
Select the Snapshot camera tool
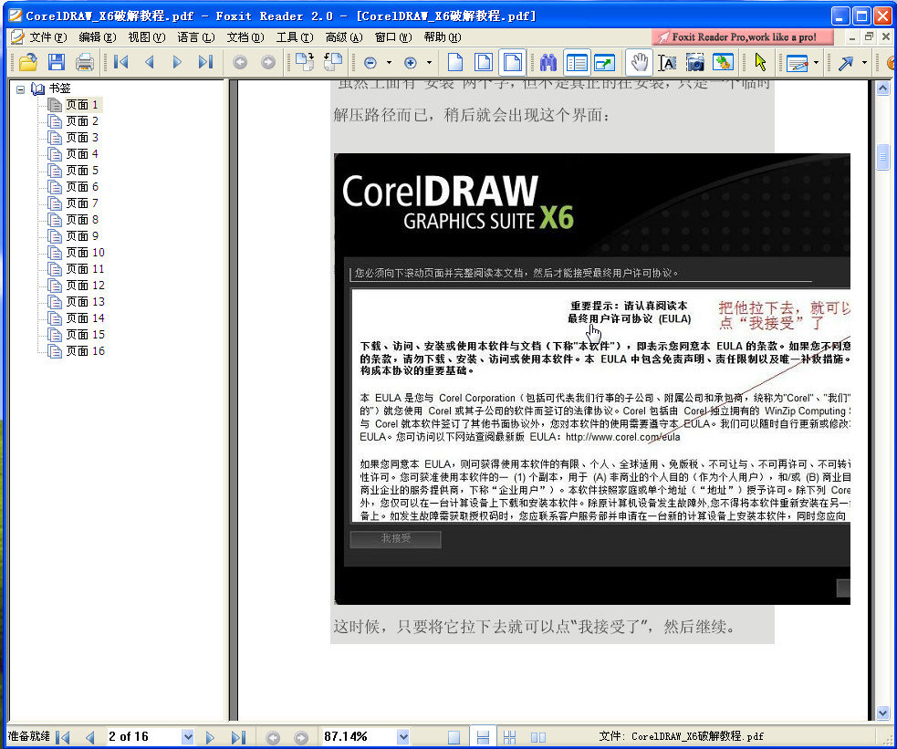pos(695,62)
